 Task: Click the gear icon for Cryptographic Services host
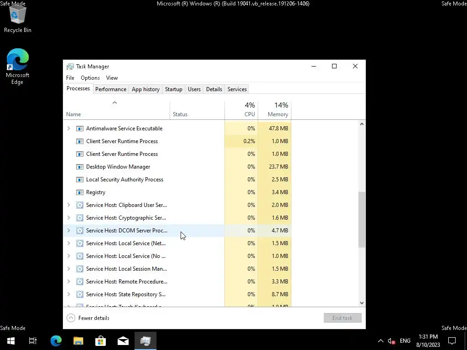[x=79, y=218]
